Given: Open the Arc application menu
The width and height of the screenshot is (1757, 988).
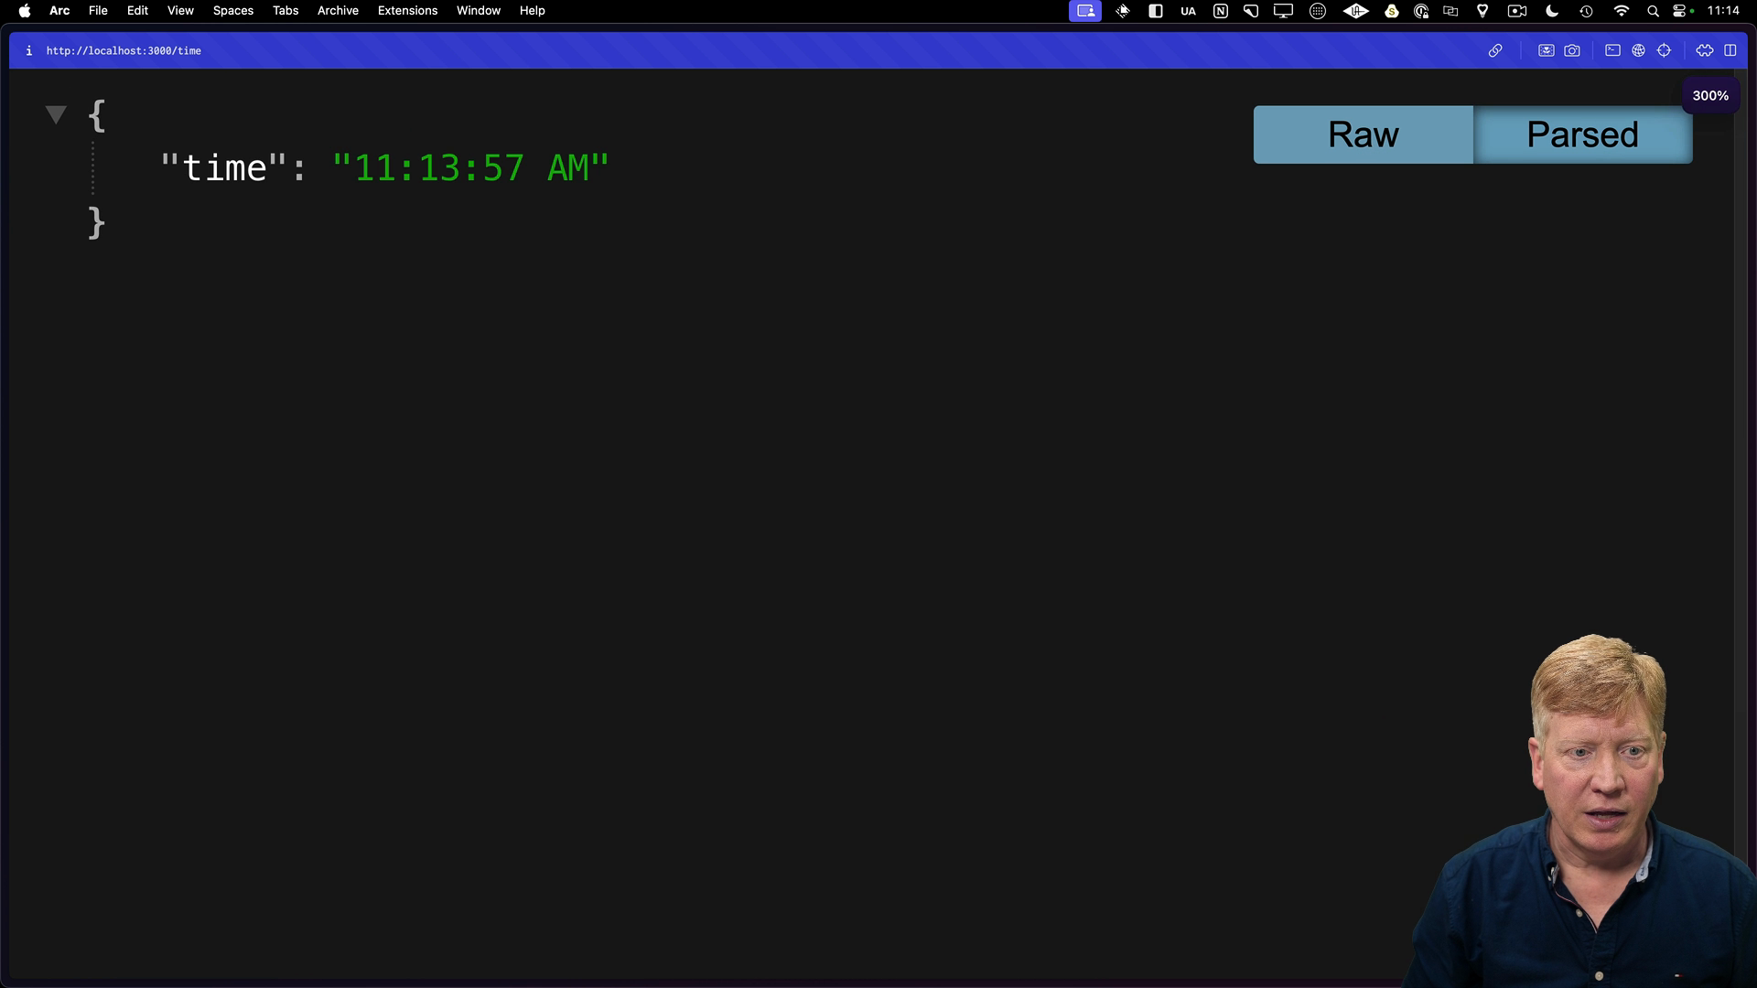Looking at the screenshot, I should [59, 11].
